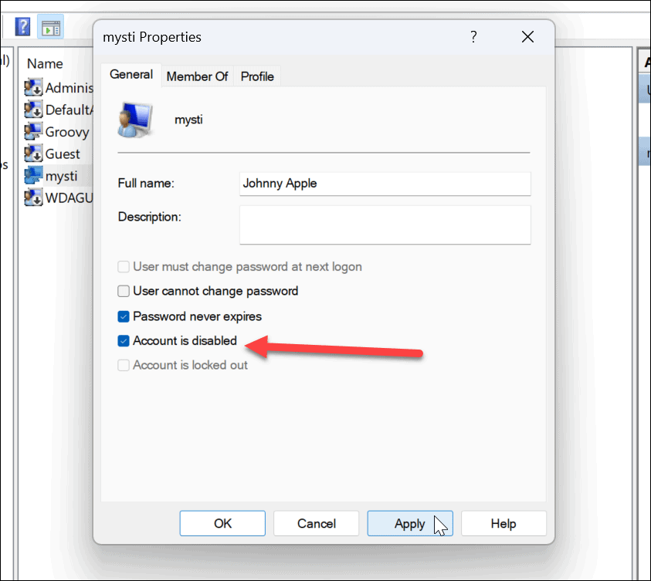Click the 'Password never expires' label text

tap(197, 317)
